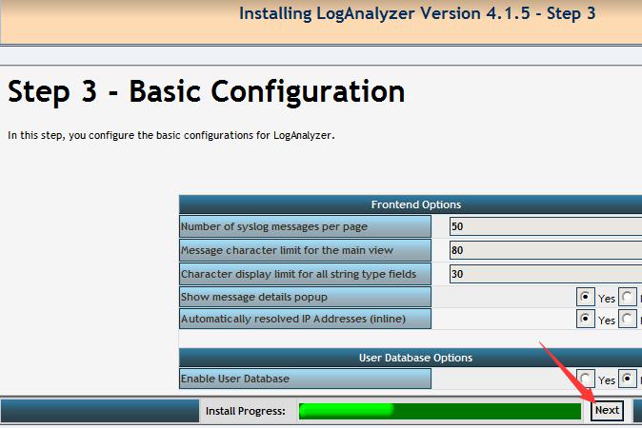The width and height of the screenshot is (642, 428).
Task: Click the 'Show message details popup' label
Action: click(305, 297)
